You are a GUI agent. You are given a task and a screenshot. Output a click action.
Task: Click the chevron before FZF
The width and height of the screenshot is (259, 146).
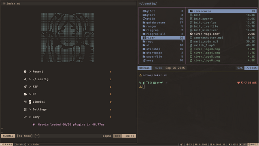[30, 86]
